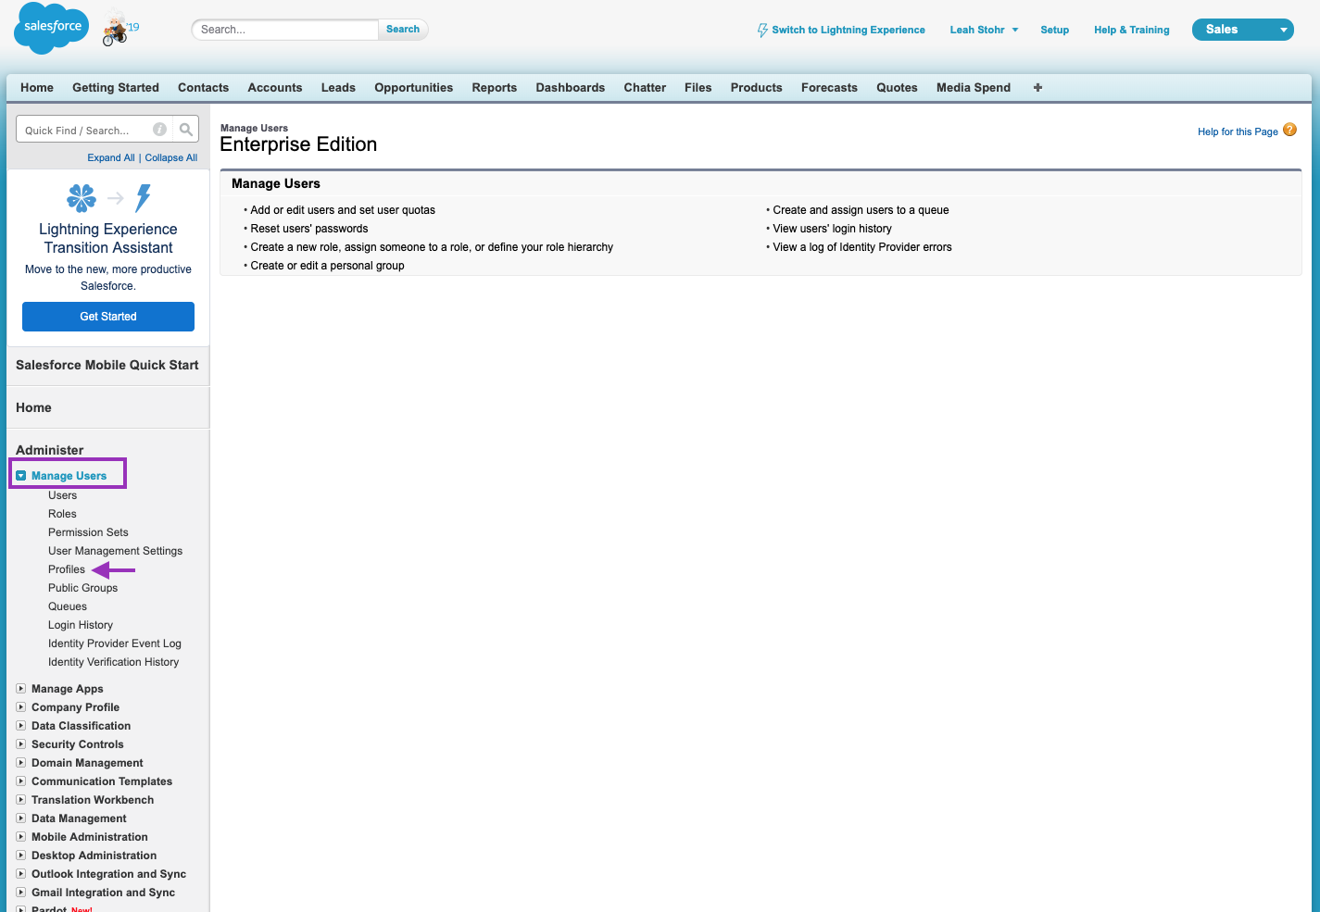Viewport: 1320px width, 912px height.
Task: Click the Quick Find info icon
Action: click(159, 130)
